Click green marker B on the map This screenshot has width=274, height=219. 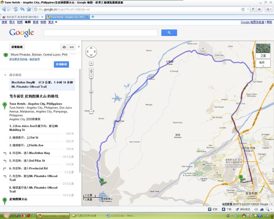pyautogui.click(x=102, y=182)
